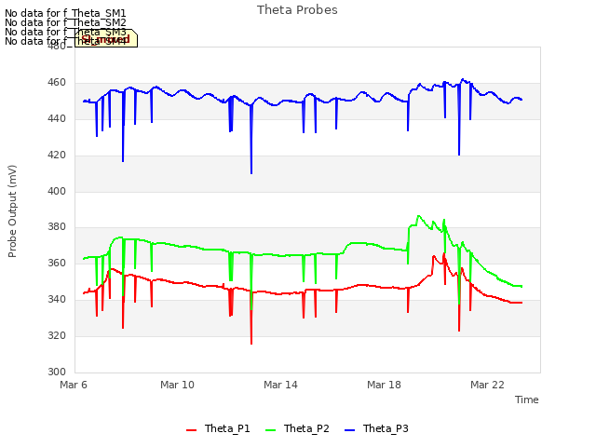Click the 'Mar 22' x-axis tick label

(487, 385)
